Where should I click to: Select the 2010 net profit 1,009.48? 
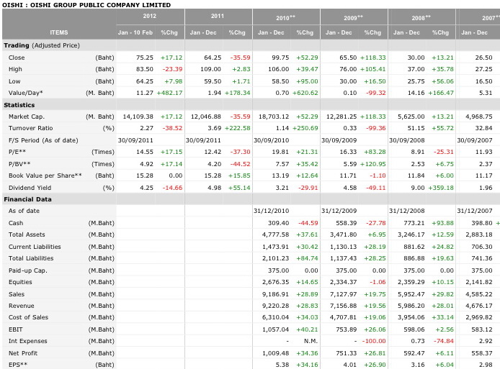[x=275, y=353]
